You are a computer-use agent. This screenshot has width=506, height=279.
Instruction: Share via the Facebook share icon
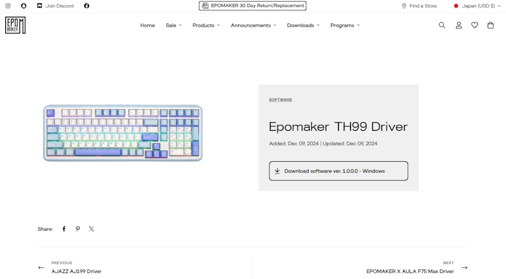[x=64, y=229]
